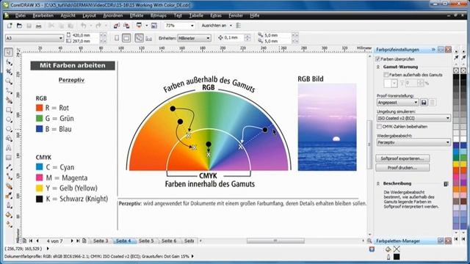Click the save proof preset disk icon
470x264 pixels.
click(424, 103)
